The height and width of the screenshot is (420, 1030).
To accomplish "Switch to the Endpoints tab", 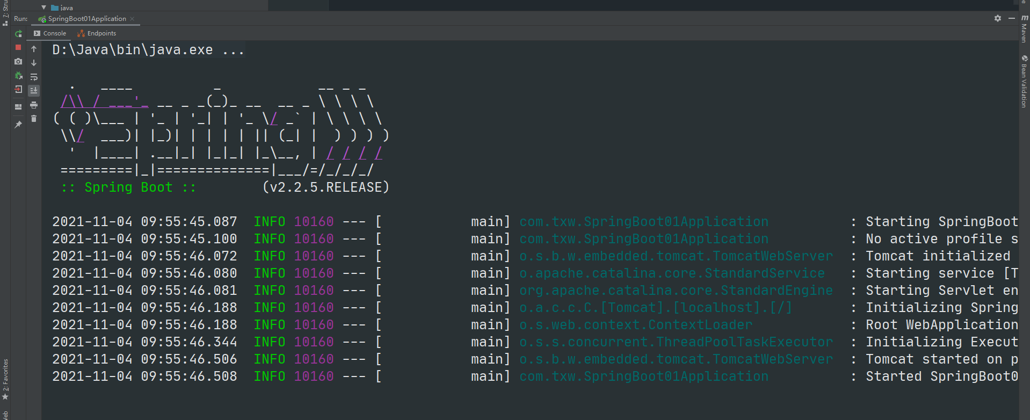I will click(x=97, y=33).
